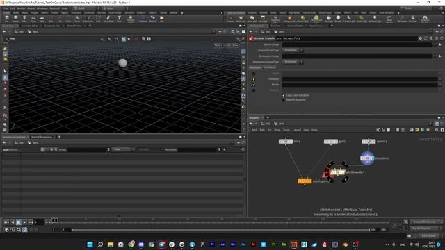Toggle the real-time playback button

tap(25, 230)
